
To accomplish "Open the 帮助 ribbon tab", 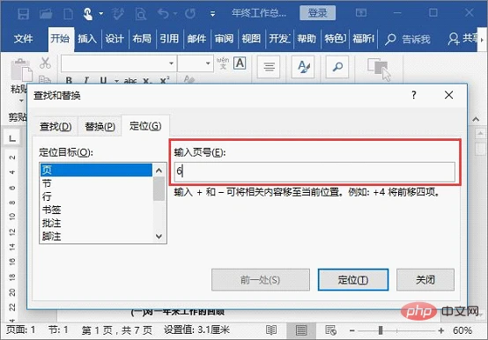I will (x=307, y=39).
